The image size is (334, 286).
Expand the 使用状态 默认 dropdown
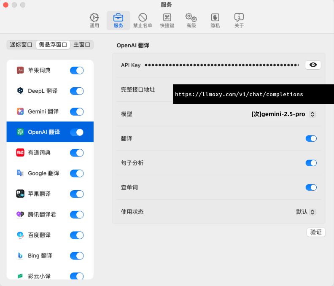[x=312, y=212]
